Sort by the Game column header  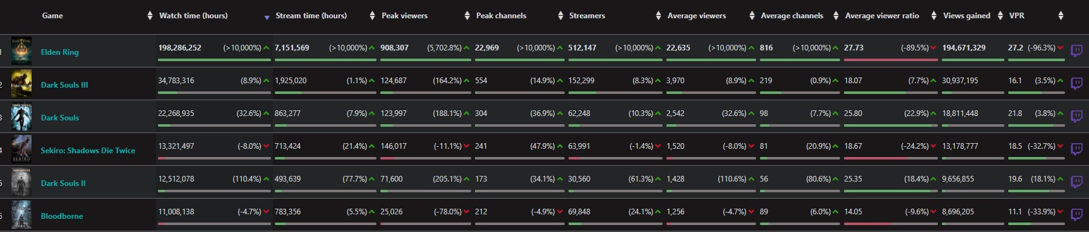pos(52,16)
